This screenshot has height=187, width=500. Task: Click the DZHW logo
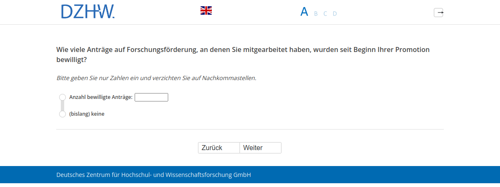point(88,12)
